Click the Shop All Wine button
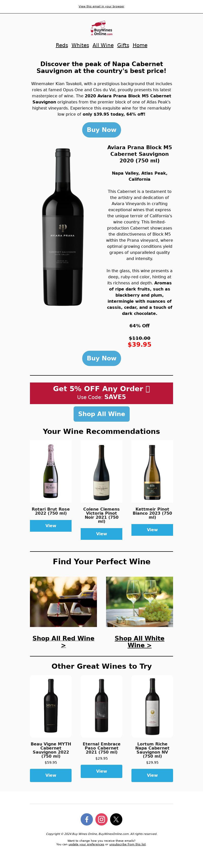Screen dimensions: 203x856 pyautogui.click(x=101, y=414)
